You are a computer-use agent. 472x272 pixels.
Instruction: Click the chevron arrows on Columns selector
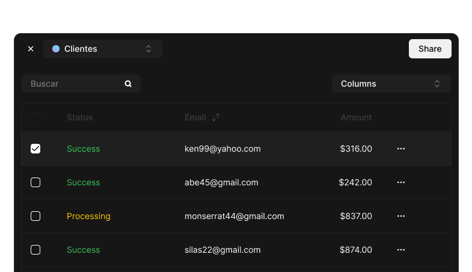tap(437, 84)
